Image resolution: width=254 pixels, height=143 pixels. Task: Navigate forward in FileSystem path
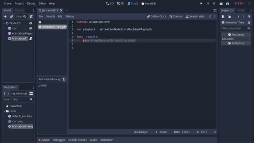(x=8, y=94)
